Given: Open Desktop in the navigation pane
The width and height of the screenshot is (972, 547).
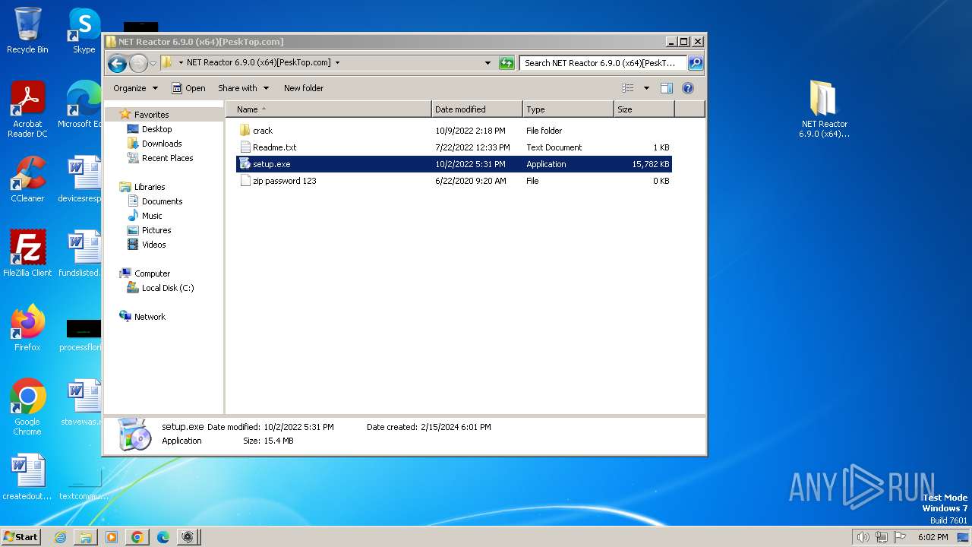Looking at the screenshot, I should 156,129.
